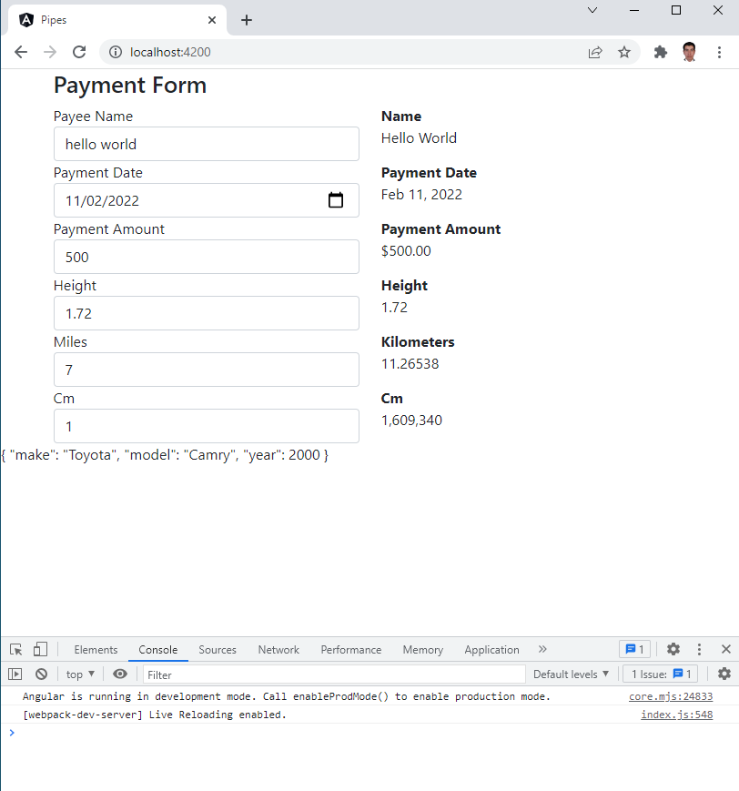Bookmark the page with the star icon
The image size is (739, 791).
click(x=624, y=52)
